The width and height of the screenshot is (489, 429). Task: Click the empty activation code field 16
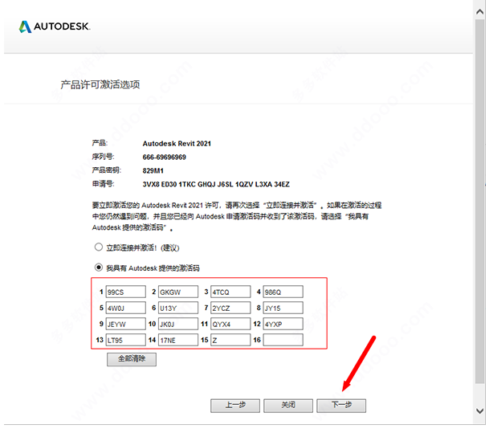pyautogui.click(x=283, y=340)
